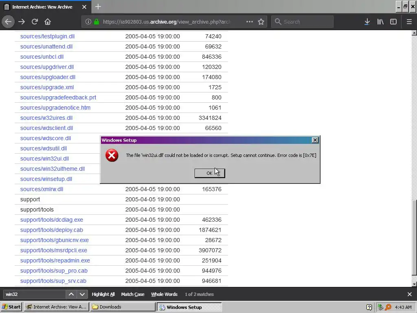
Task: Toggle the sidebar view icon
Action: click(393, 22)
